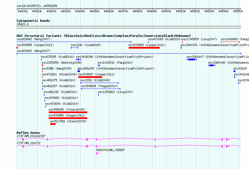Click the nsv2291 (Kidd2008) label
Screen dimensions: 249x169
point(95,80)
